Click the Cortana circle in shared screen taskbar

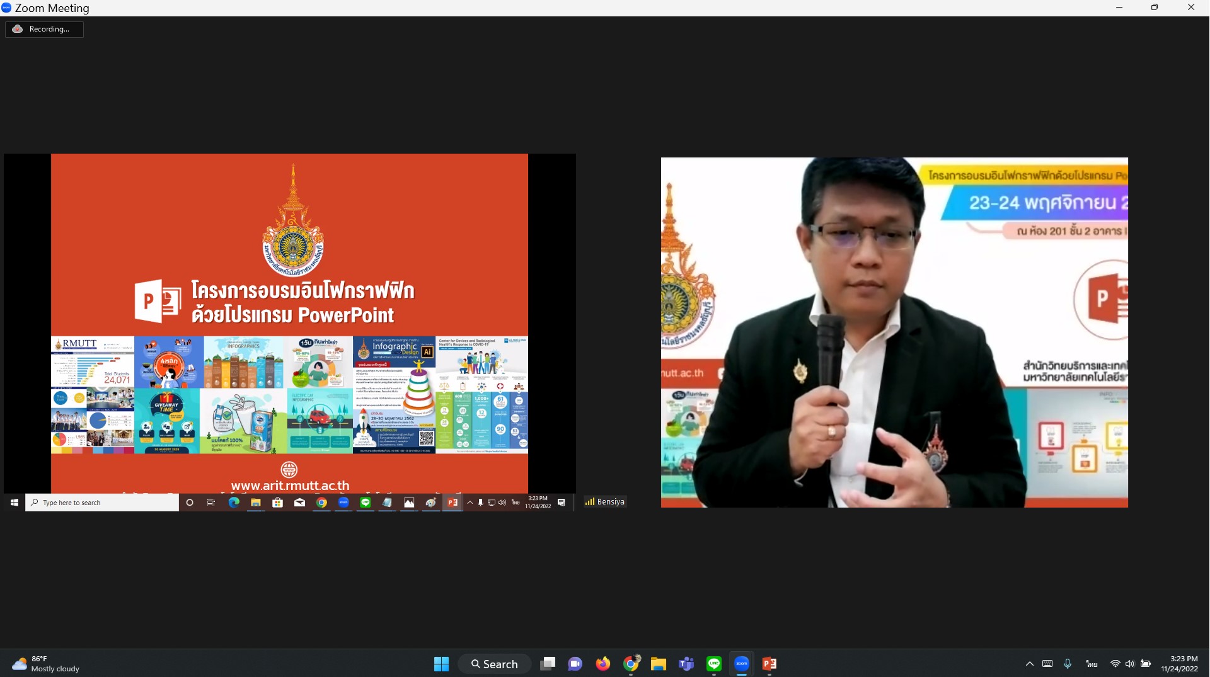pos(190,503)
